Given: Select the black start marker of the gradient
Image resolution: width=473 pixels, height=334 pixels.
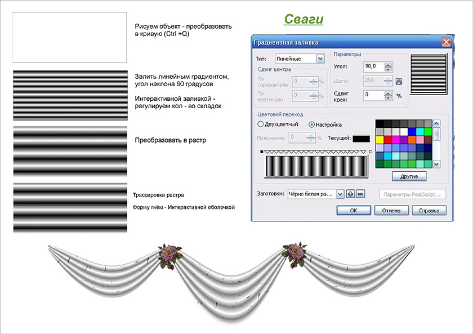Looking at the screenshot, I should pyautogui.click(x=262, y=152).
